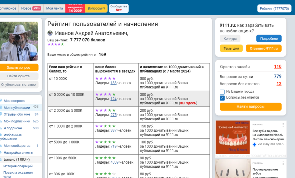This screenshot has height=178, width=295.
Task: Open Отзывы обо мне via its sidebar icon
Action: pyautogui.click(x=1, y=114)
